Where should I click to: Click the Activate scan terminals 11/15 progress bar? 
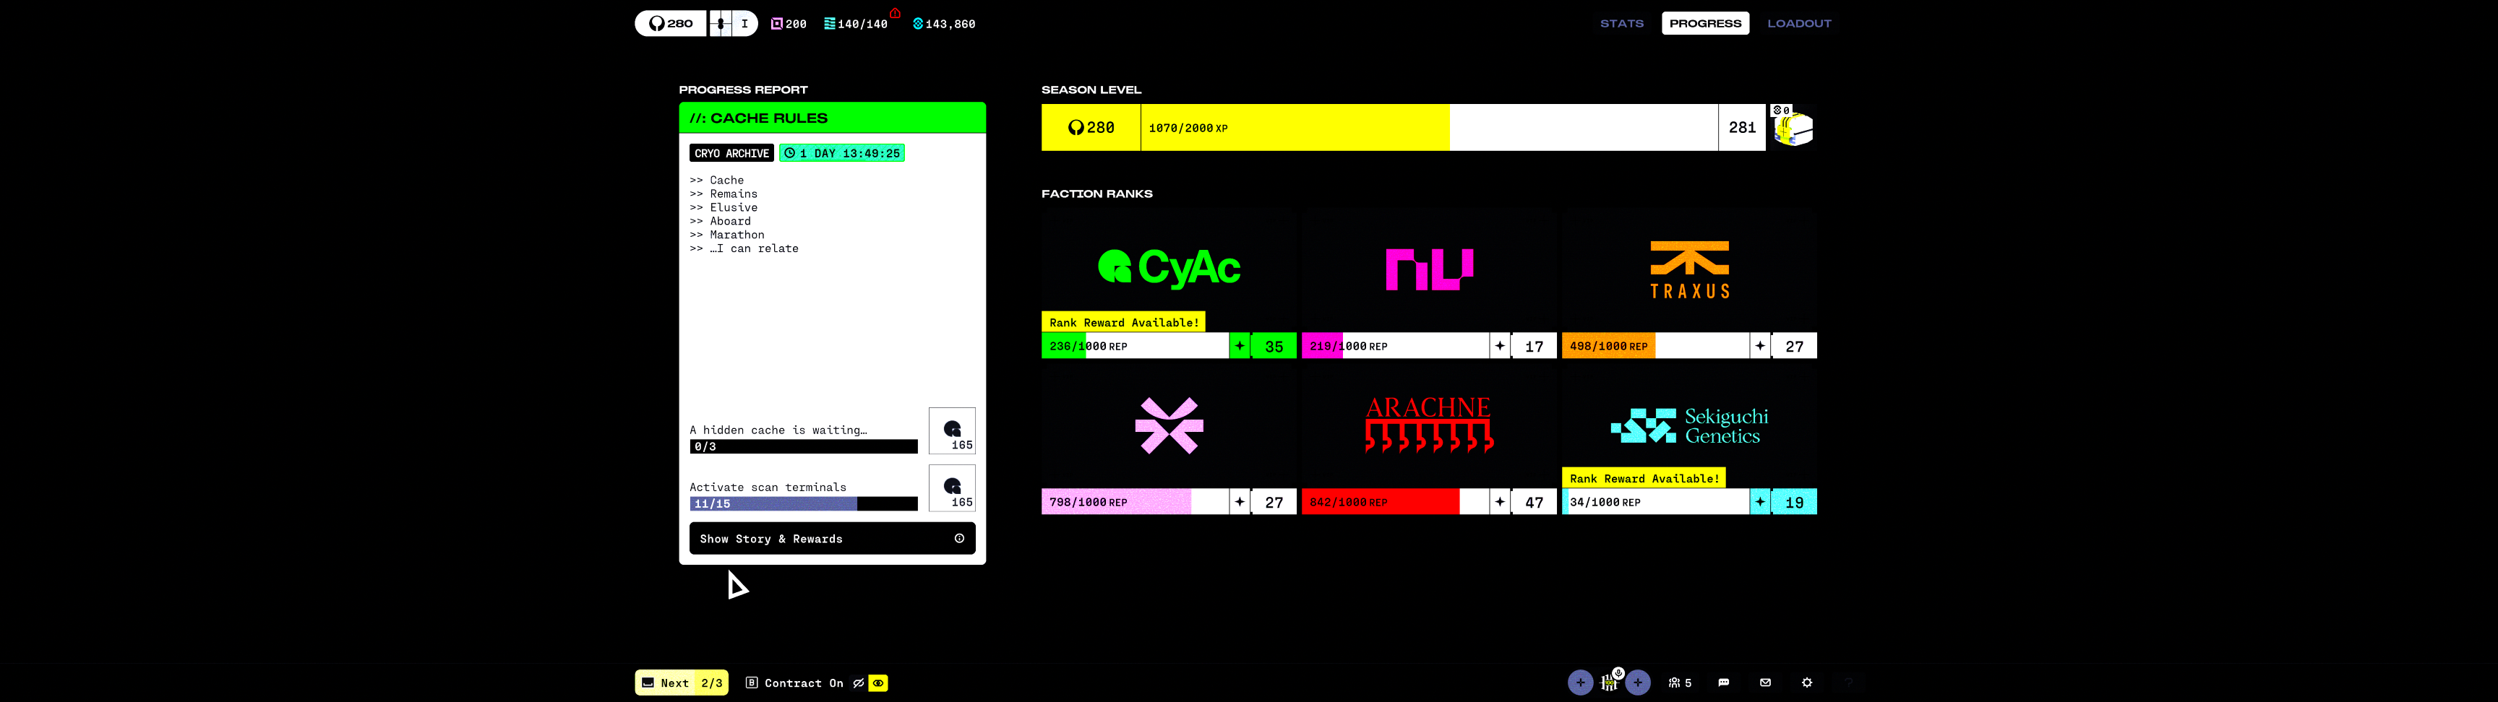tap(803, 504)
